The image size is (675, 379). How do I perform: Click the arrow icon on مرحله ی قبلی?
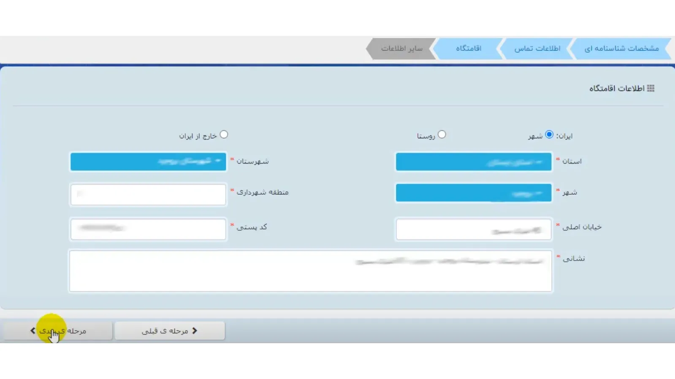[195, 331]
